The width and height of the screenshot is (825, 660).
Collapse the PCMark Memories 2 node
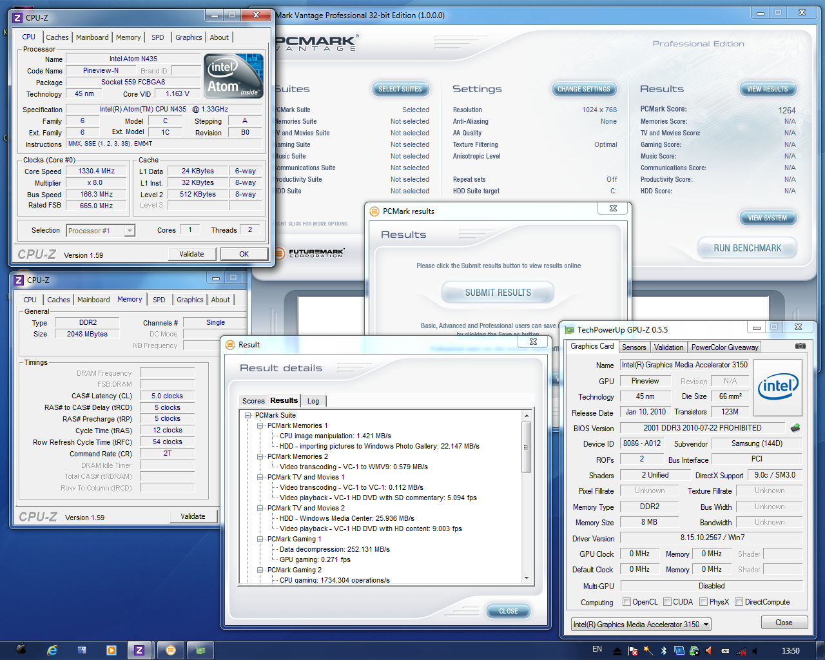point(260,457)
